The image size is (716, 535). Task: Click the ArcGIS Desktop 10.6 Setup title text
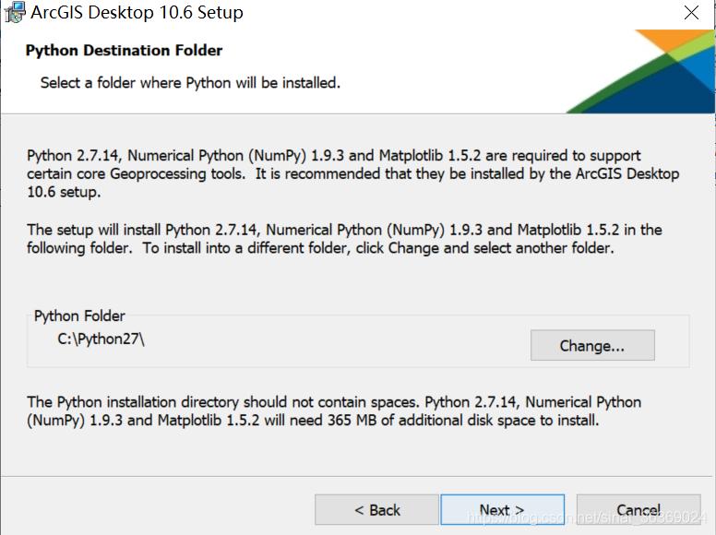pyautogui.click(x=137, y=12)
